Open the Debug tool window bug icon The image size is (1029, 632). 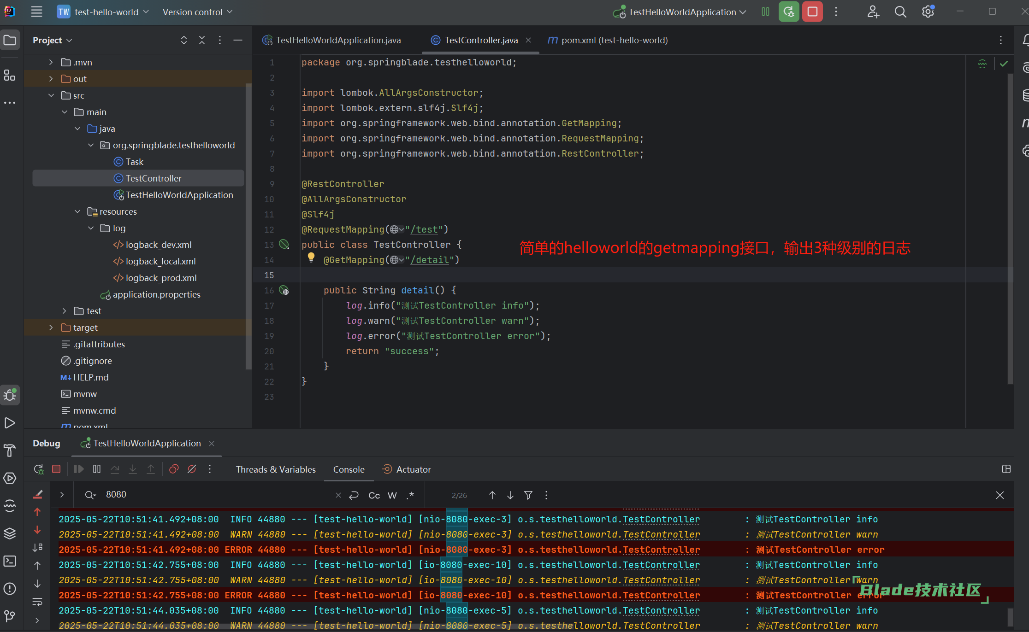pyautogui.click(x=10, y=395)
